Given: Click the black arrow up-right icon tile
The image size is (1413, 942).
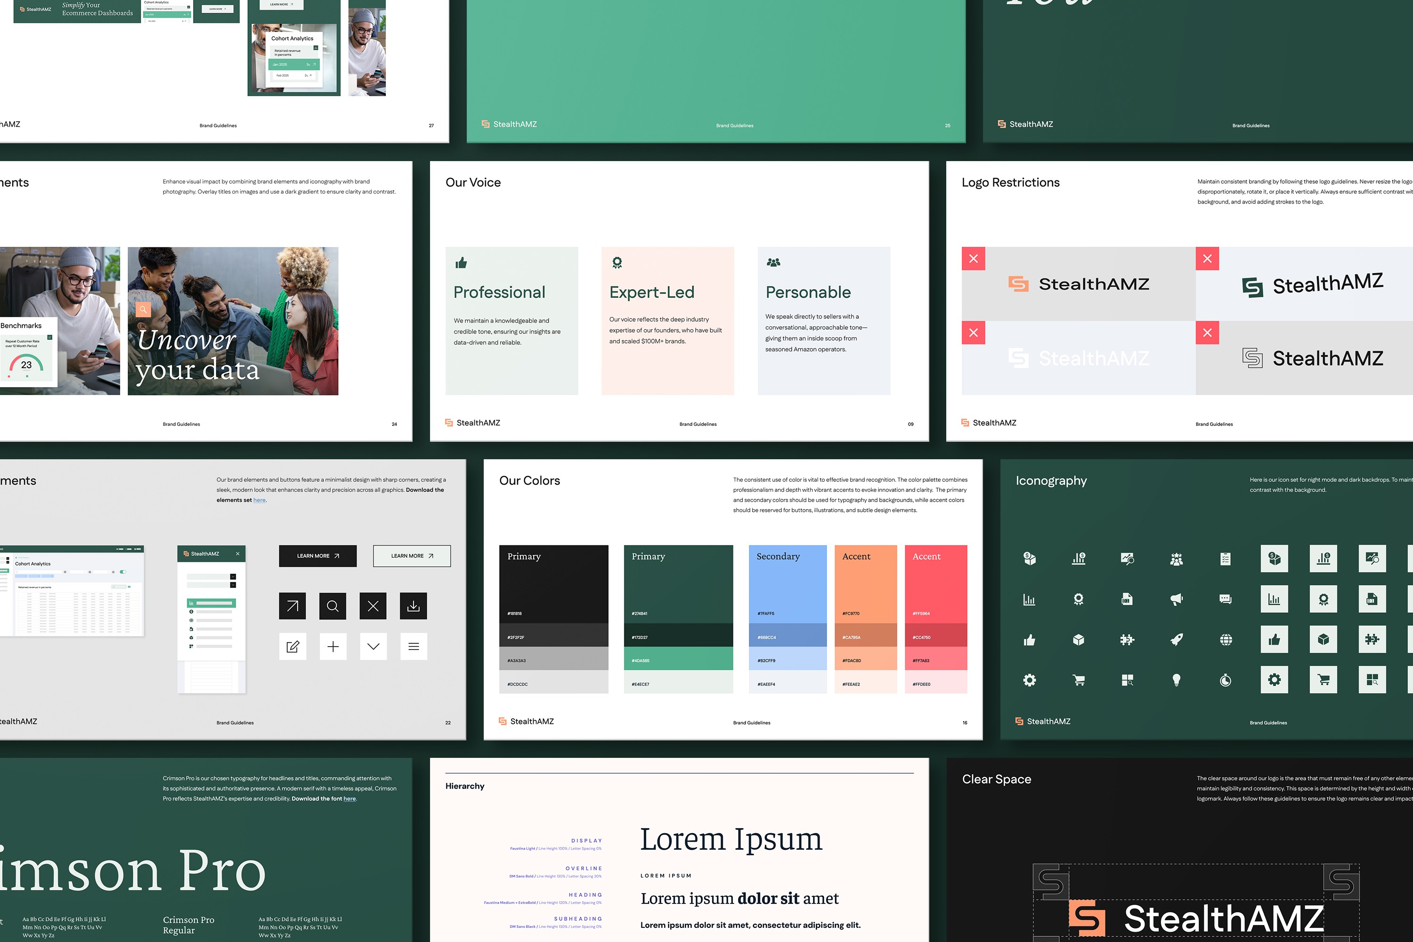Looking at the screenshot, I should point(292,606).
